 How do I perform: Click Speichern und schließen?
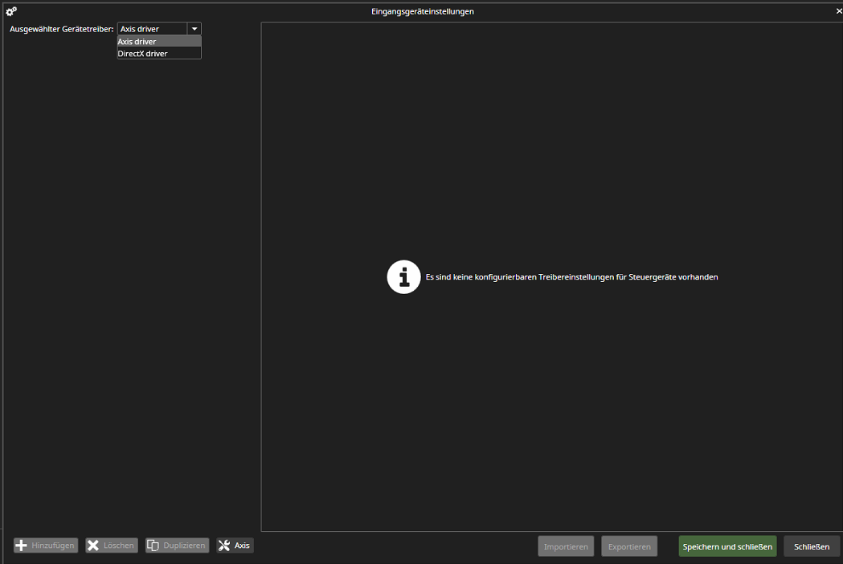(727, 546)
